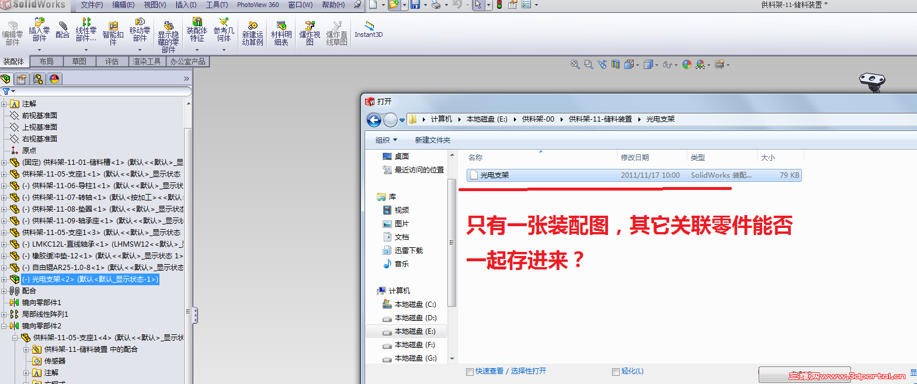
Task: Click the Rebuild traffic light icon
Action: pyautogui.click(x=499, y=5)
